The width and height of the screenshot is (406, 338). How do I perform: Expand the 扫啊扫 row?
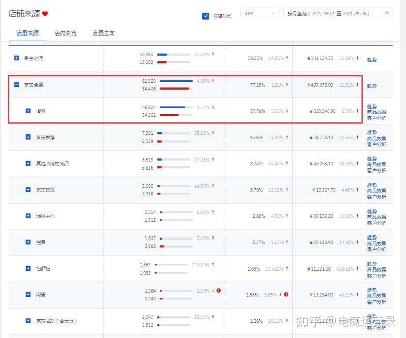tap(28, 268)
